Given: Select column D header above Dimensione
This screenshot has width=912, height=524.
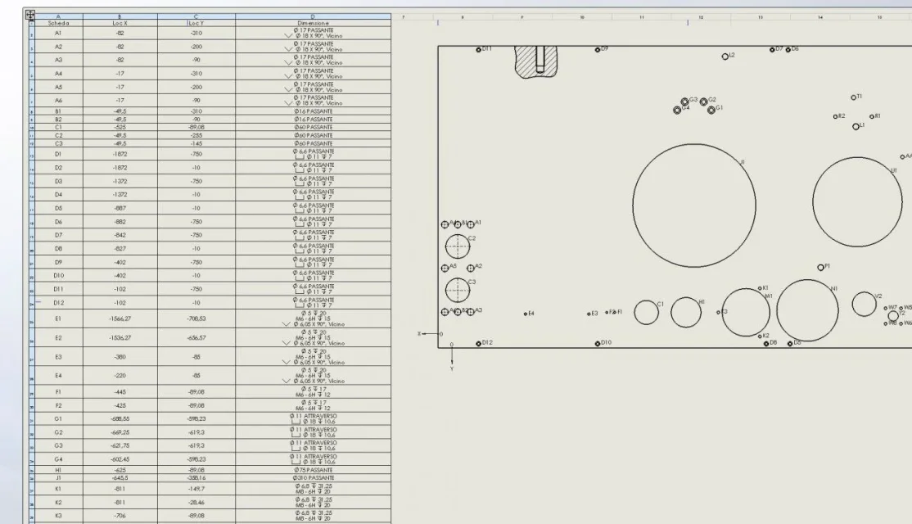Looking at the screenshot, I should click(x=313, y=17).
